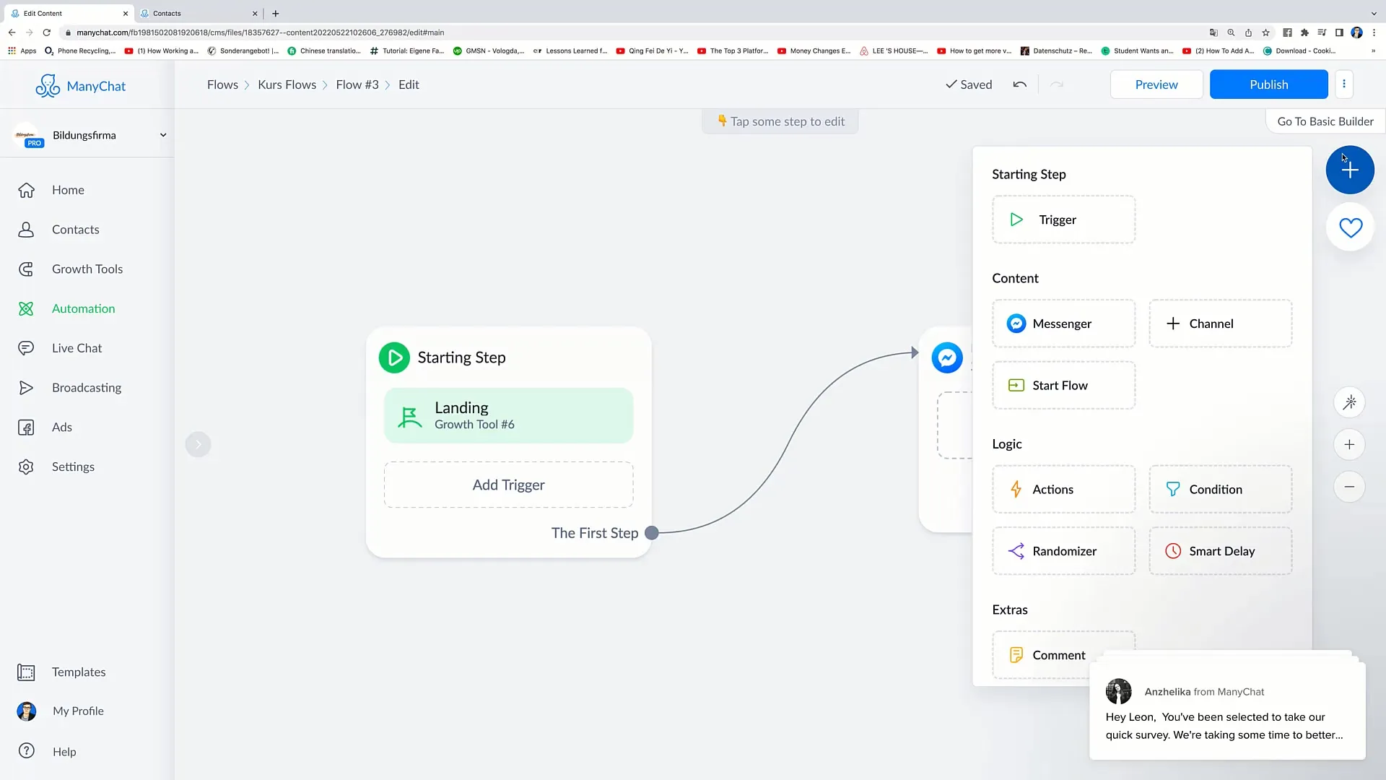Image resolution: width=1386 pixels, height=780 pixels.
Task: Click Add Trigger in Starting Step
Action: coord(508,485)
